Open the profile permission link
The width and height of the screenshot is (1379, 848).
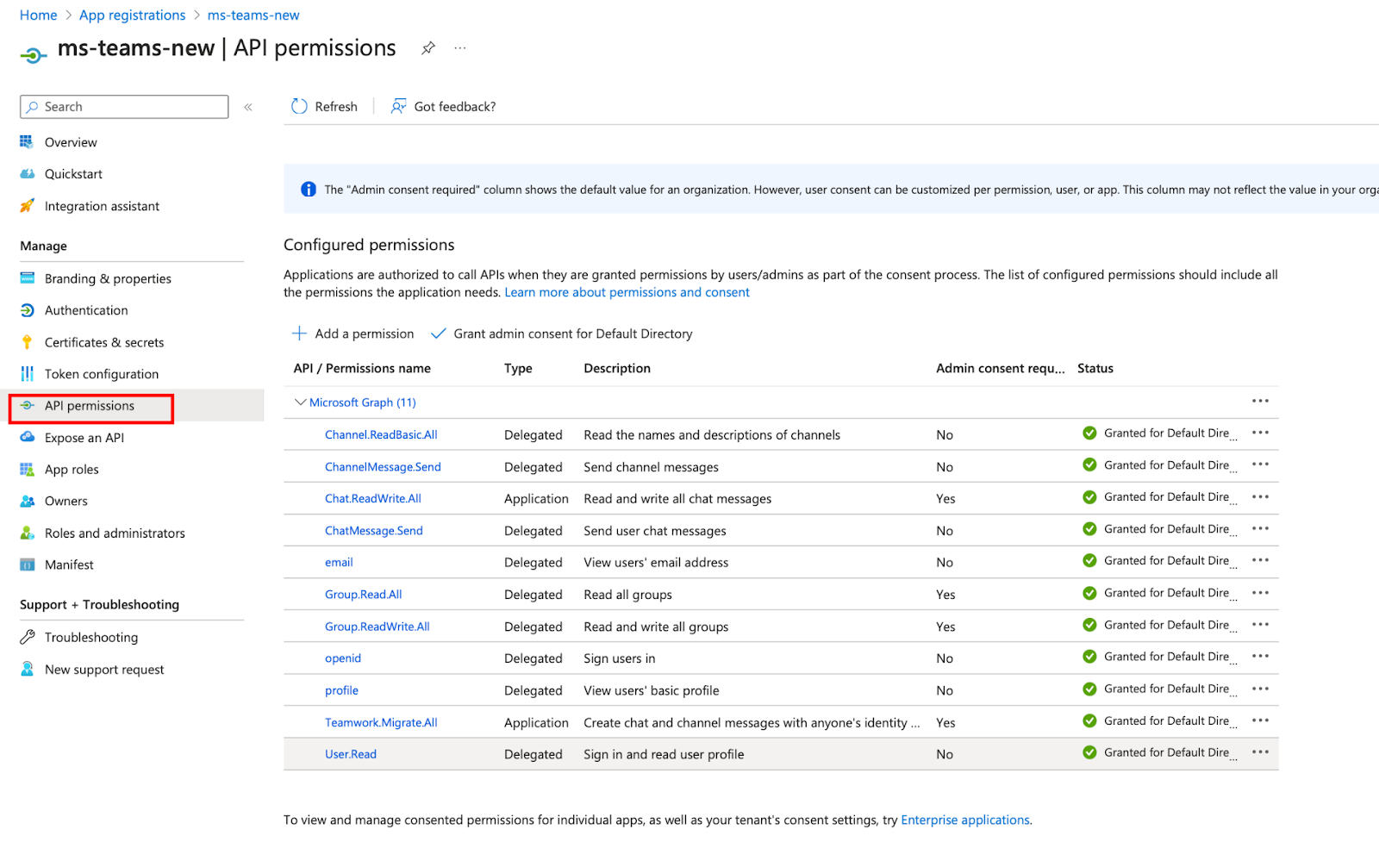341,690
